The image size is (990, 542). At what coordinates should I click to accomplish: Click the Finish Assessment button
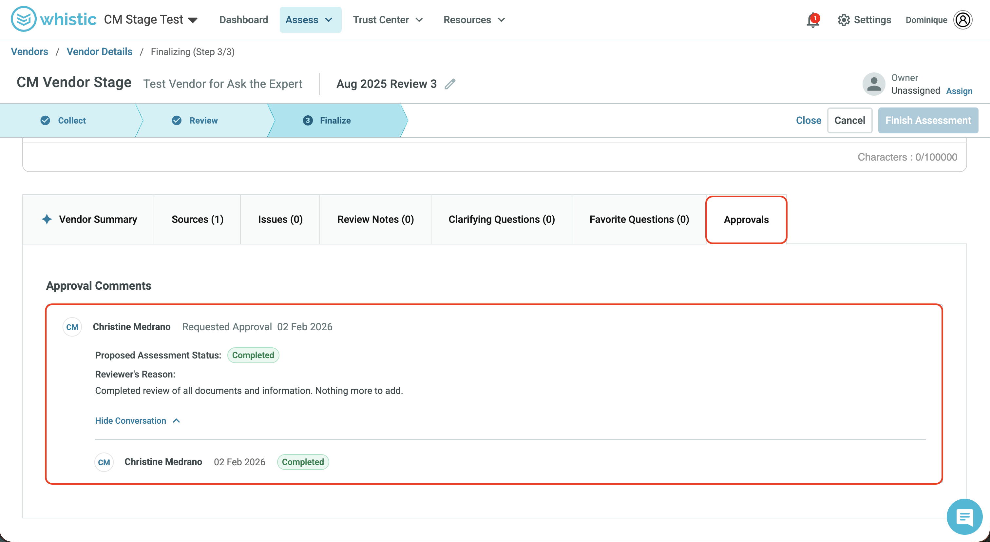pyautogui.click(x=928, y=120)
